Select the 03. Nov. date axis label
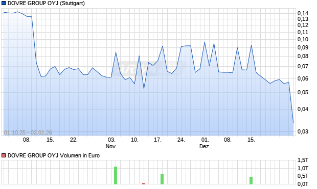This screenshot has height=189, width=317. click(111, 143)
